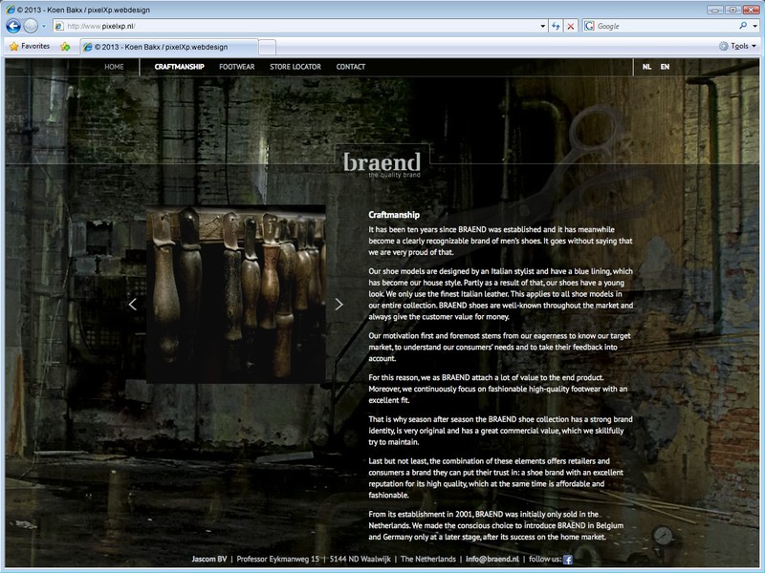Image resolution: width=765 pixels, height=573 pixels.
Task: Open the address bar history dropdown
Action: 541,26
